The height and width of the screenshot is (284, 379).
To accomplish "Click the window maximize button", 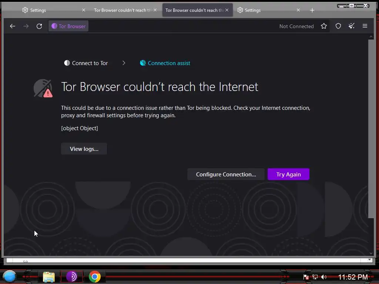I will tap(352, 6).
